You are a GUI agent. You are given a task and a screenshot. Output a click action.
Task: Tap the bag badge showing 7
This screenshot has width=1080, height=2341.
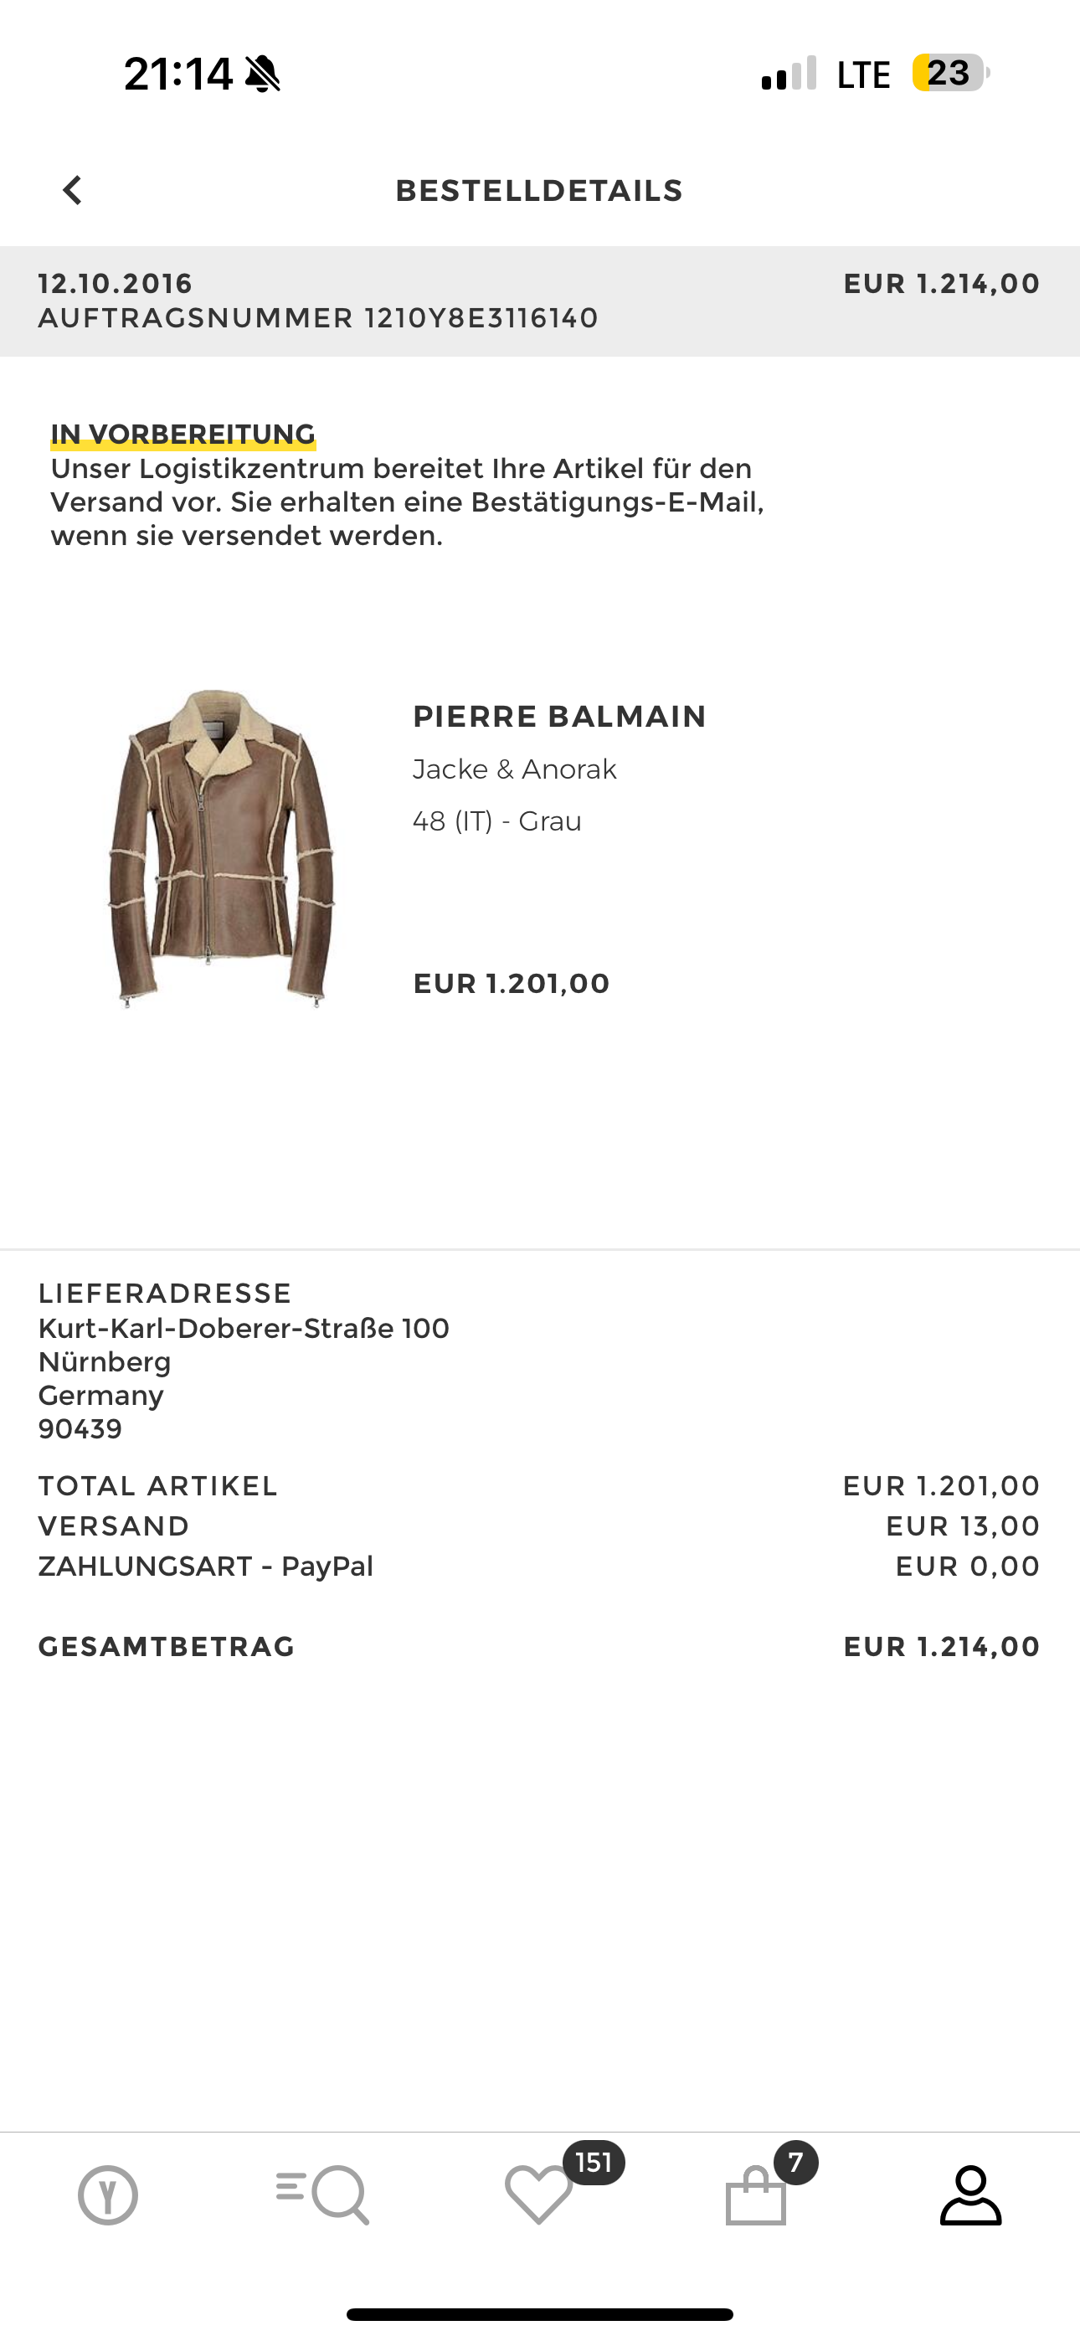(x=795, y=2163)
